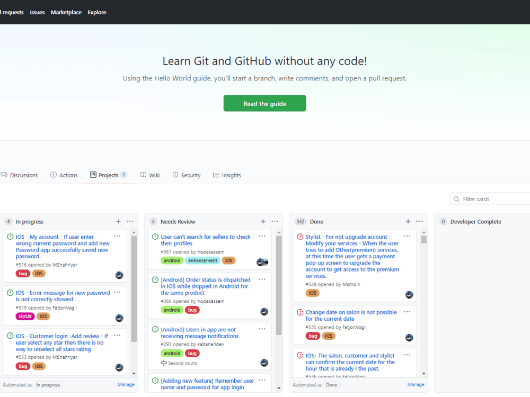Screen dimensions: 530x397
Task: Open Explore in top navigation
Action: (x=97, y=12)
